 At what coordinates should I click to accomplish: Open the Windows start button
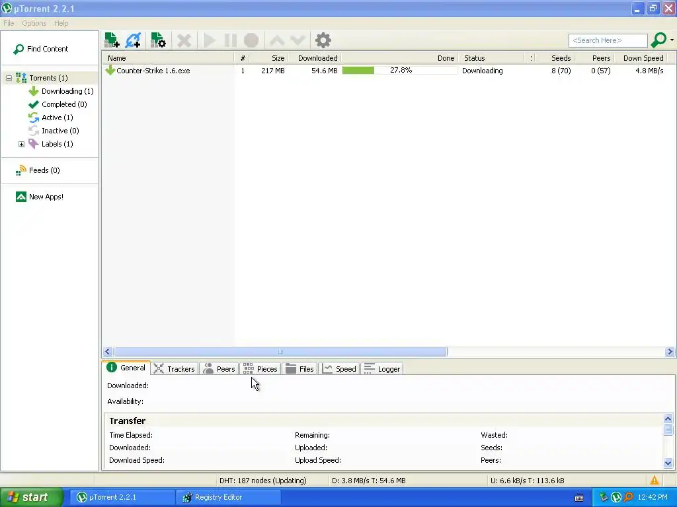(31, 497)
